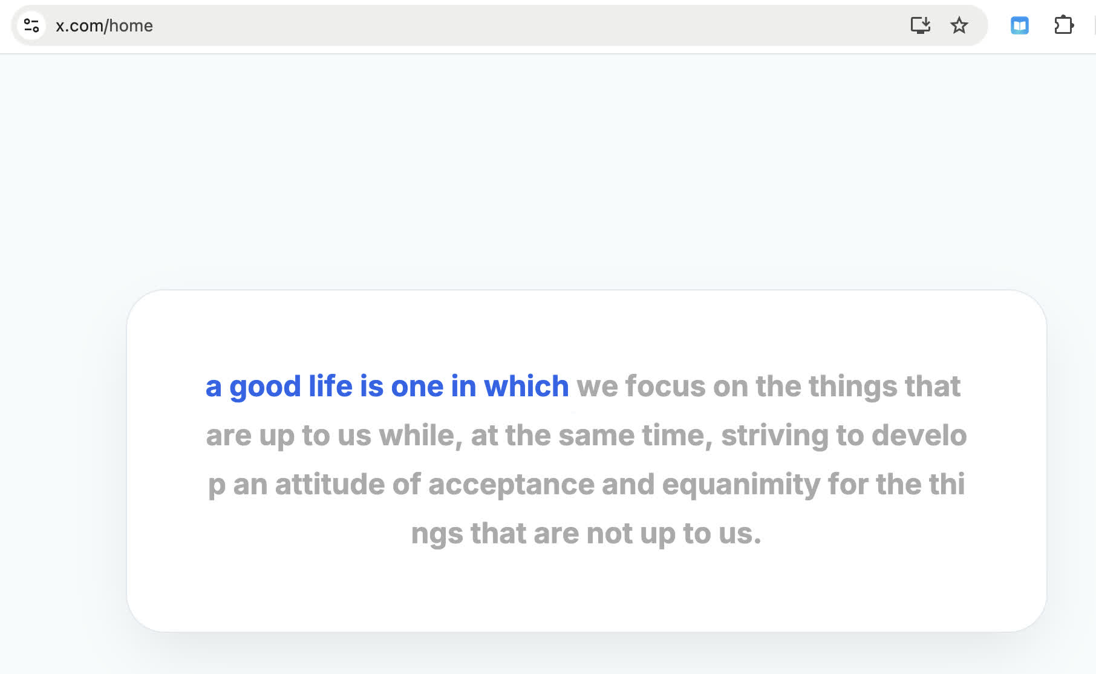Click the x.com/home URL in the address bar
The width and height of the screenshot is (1096, 674).
tap(104, 25)
